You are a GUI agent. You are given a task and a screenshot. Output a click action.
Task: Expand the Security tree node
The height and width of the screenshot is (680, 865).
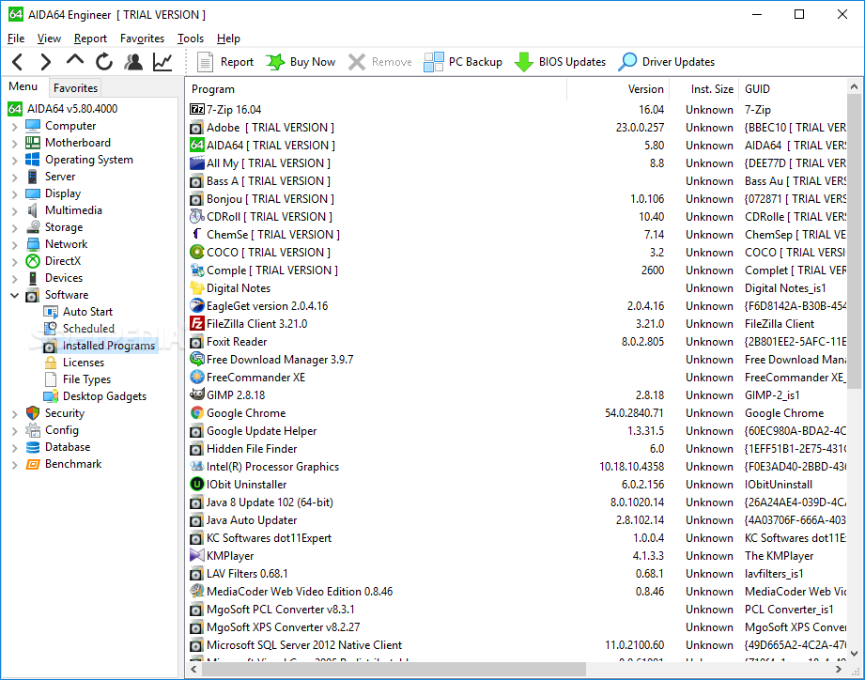15,414
